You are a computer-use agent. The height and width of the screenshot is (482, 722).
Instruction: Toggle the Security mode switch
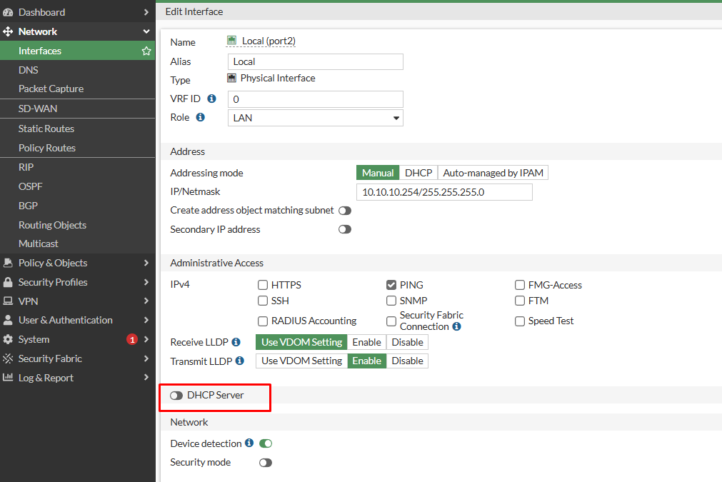click(x=266, y=463)
